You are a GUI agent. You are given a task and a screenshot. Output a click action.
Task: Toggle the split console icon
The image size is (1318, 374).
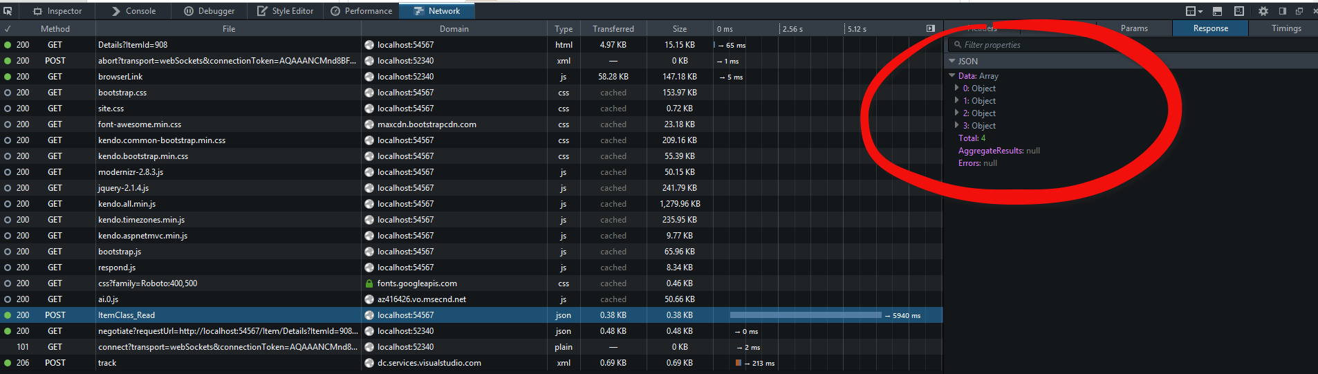(1217, 11)
